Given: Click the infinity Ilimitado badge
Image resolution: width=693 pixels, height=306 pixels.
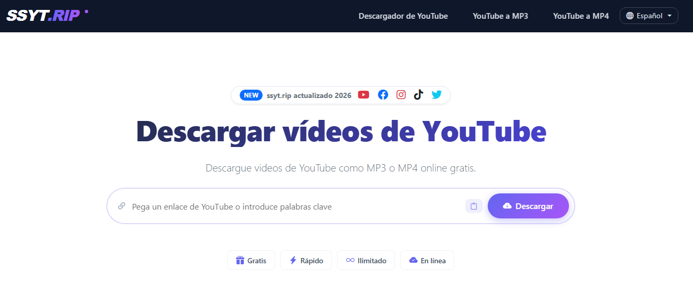Looking at the screenshot, I should click(x=366, y=261).
